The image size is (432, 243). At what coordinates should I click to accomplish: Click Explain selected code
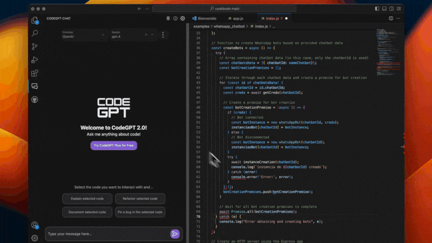pyautogui.click(x=87, y=199)
